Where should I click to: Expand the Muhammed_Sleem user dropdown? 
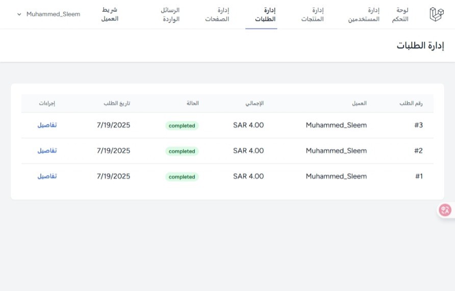(x=48, y=14)
